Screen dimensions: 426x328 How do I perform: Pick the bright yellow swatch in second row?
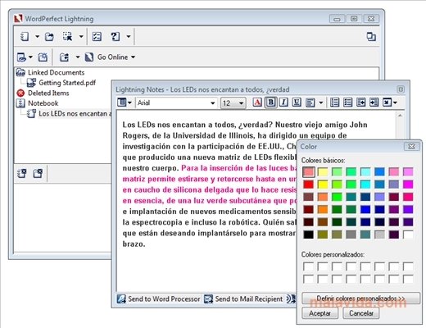click(x=323, y=184)
